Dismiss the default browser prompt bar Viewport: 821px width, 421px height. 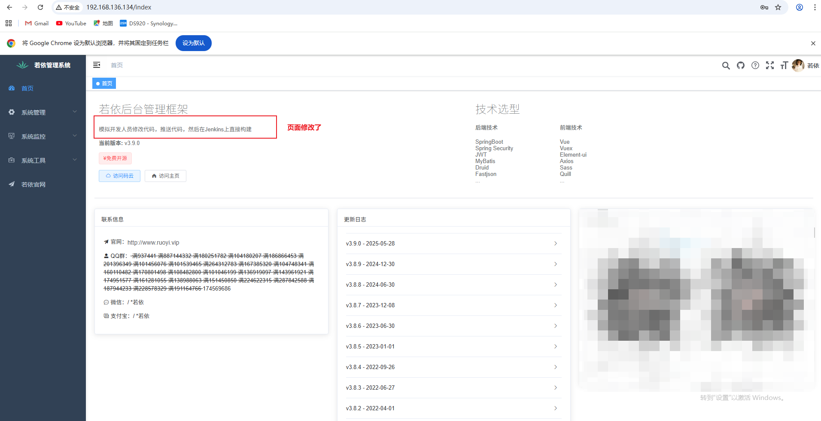coord(813,43)
